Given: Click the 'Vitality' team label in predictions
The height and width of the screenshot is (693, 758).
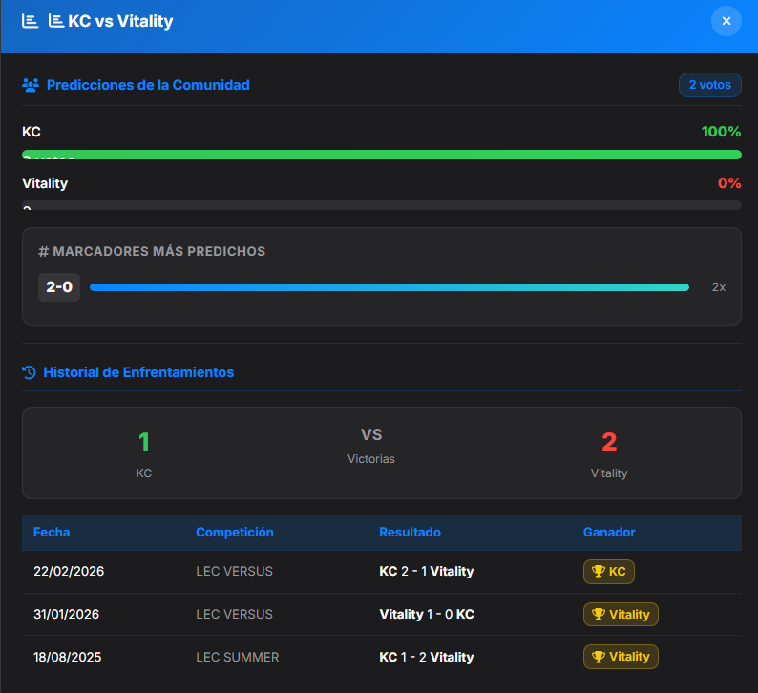Looking at the screenshot, I should pyautogui.click(x=45, y=183).
